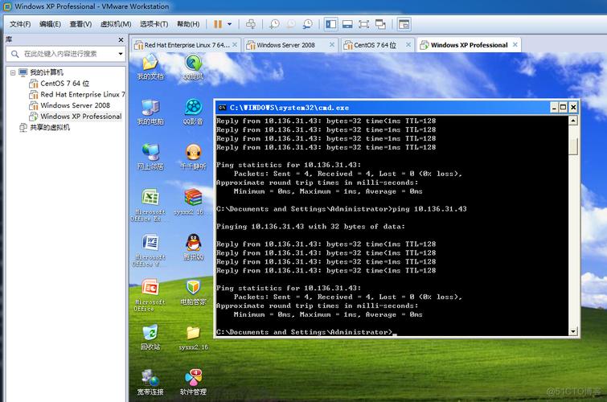Close the Windows XP Professional tab
The height and width of the screenshot is (402, 607).
coord(515,45)
